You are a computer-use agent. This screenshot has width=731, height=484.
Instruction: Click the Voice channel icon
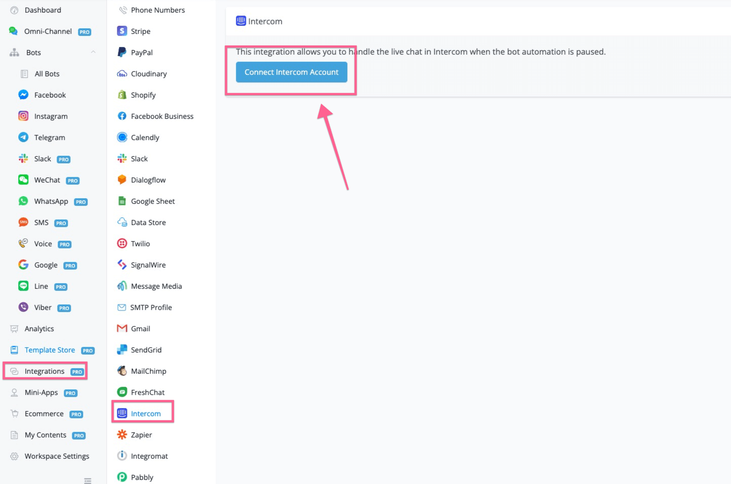coord(23,243)
